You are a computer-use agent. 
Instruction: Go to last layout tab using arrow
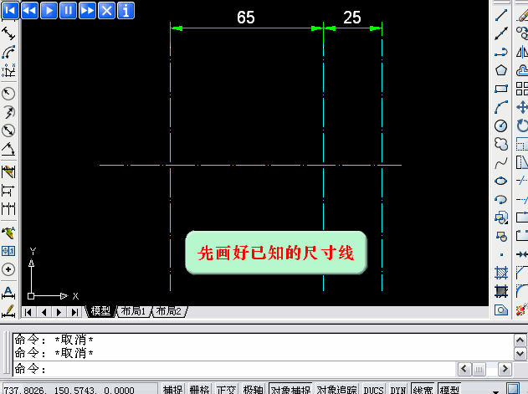pos(74,312)
